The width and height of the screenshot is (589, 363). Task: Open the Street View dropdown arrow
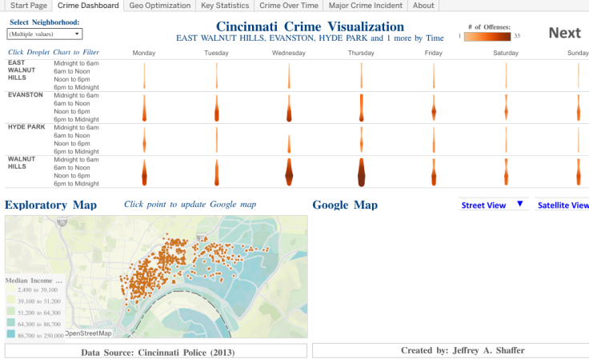[x=519, y=205]
